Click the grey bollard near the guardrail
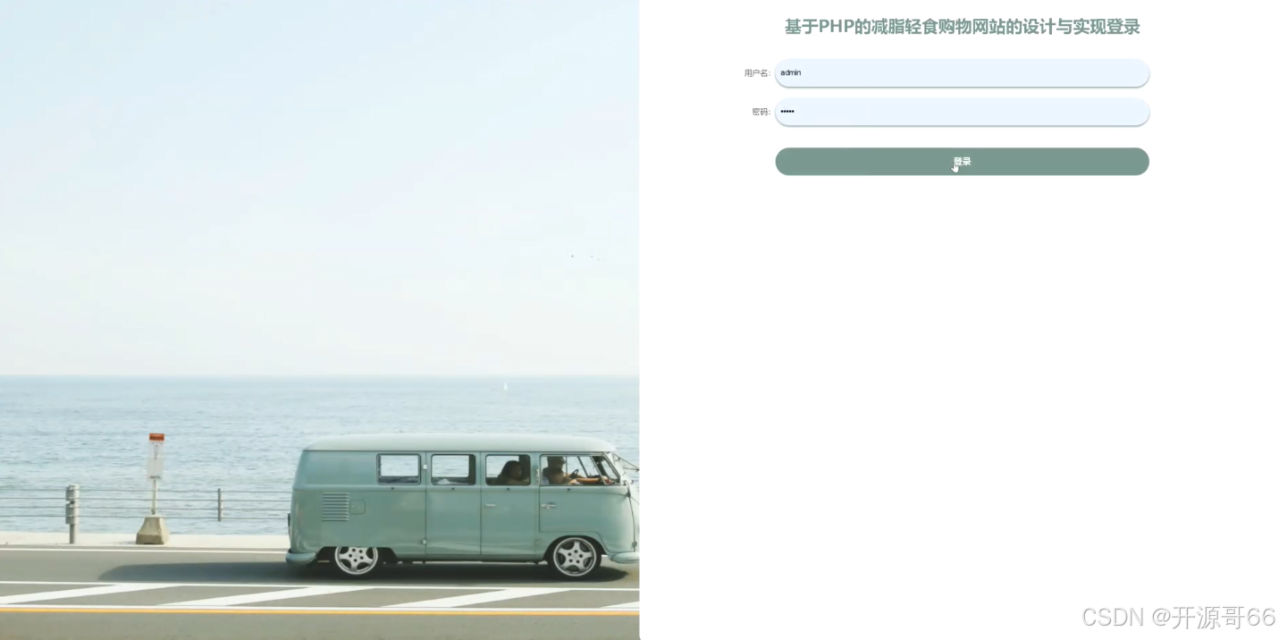Viewport: 1279px width, 640px height. tap(72, 513)
